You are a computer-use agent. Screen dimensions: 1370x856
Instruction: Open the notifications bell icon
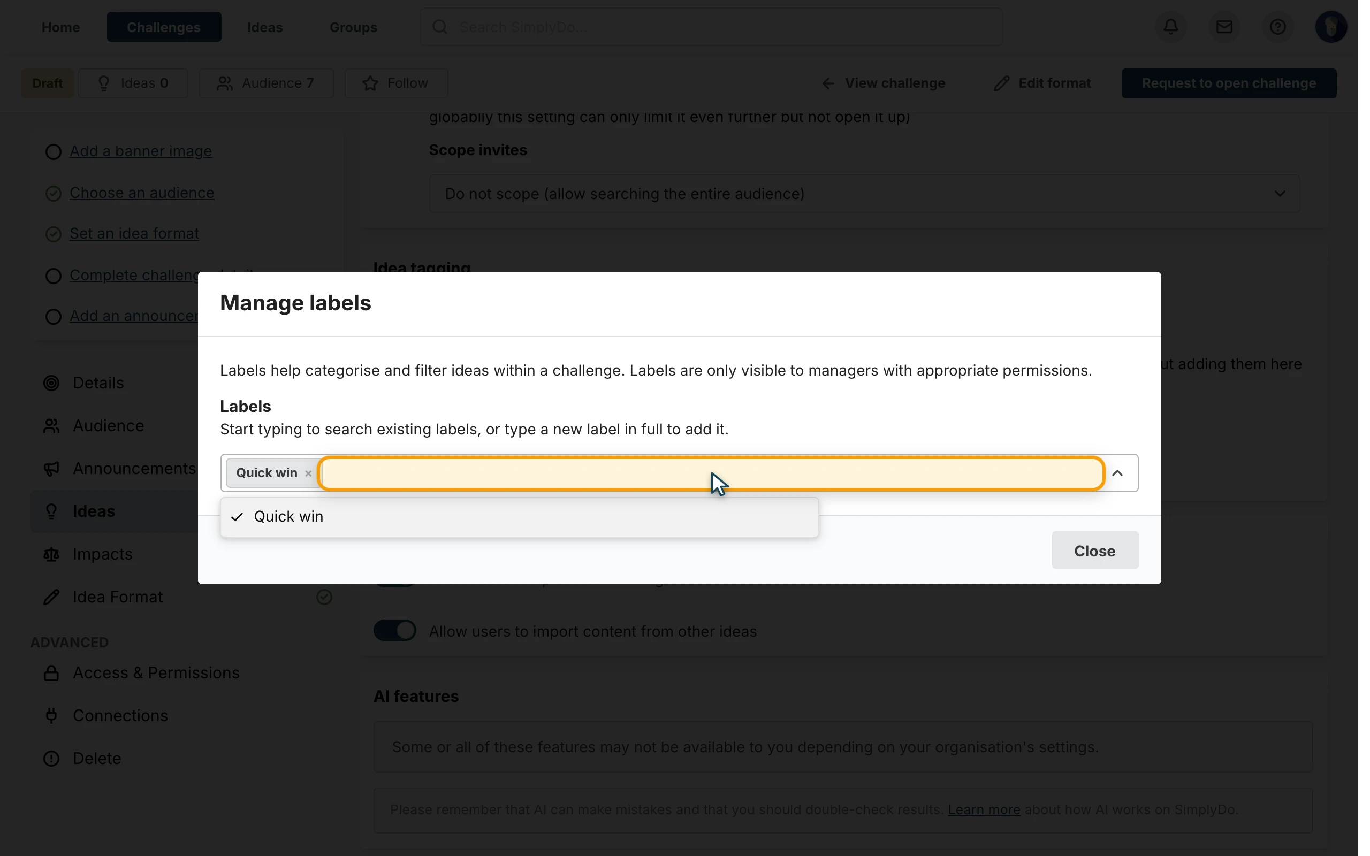(x=1170, y=27)
